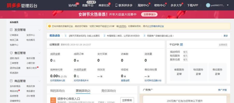Click the 立即报名 button
Screen dimensions: 234x103
click(127, 100)
